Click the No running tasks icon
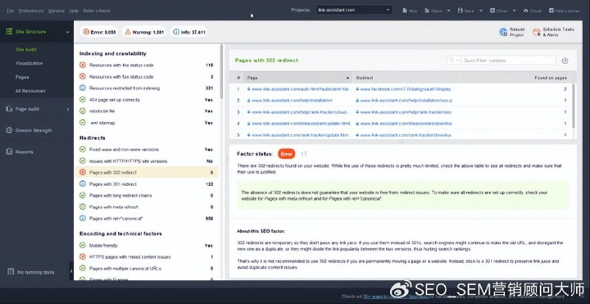Image resolution: width=590 pixels, height=304 pixels. pyautogui.click(x=11, y=272)
